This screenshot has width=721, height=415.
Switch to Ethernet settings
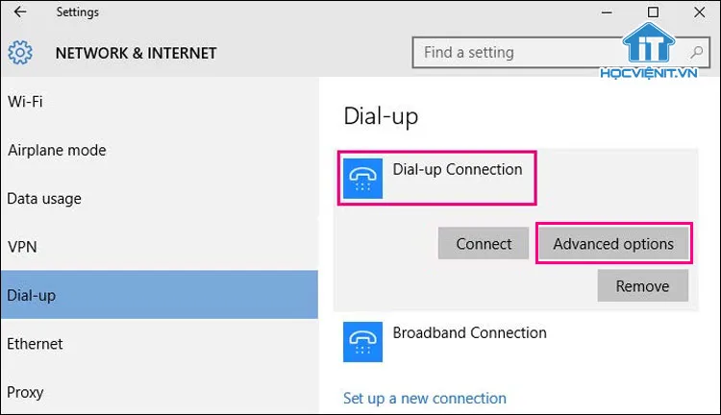click(x=35, y=343)
